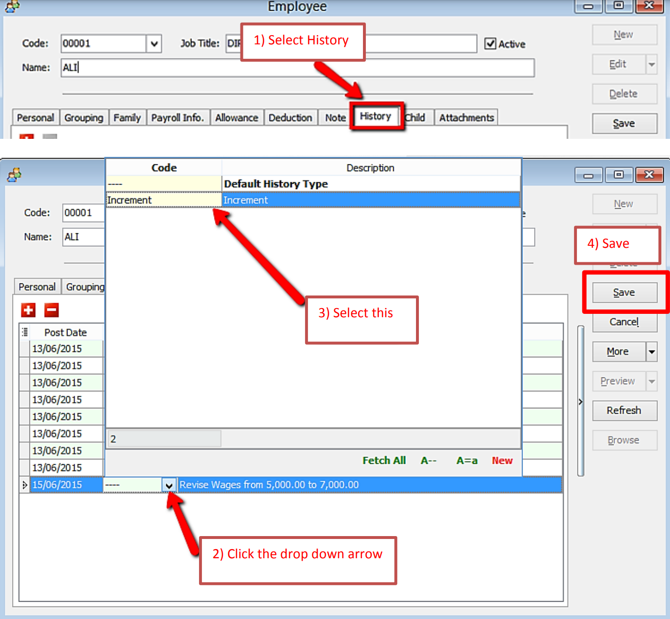Viewport: 670px width, 619px height.
Task: Expand the history type dropdown arrow
Action: pyautogui.click(x=169, y=485)
